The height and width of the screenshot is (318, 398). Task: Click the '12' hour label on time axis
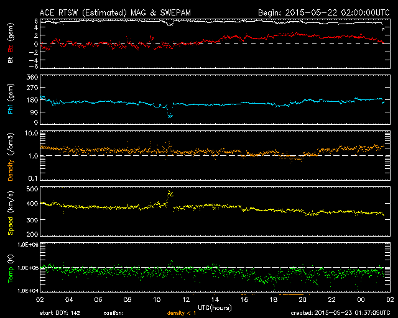click(186, 300)
